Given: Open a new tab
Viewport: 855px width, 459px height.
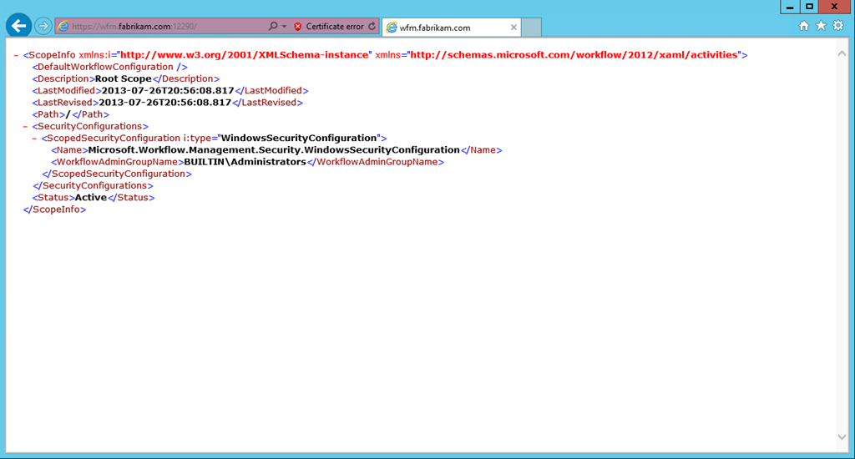Looking at the screenshot, I should click(531, 28).
